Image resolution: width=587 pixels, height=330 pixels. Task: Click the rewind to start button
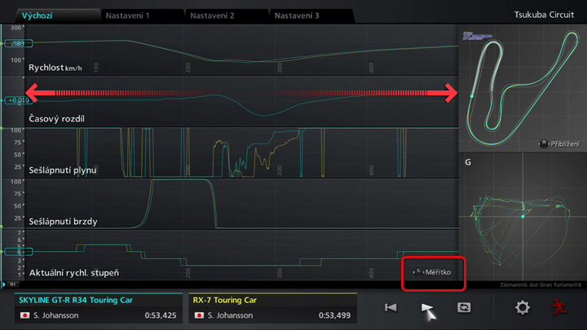pyautogui.click(x=391, y=307)
